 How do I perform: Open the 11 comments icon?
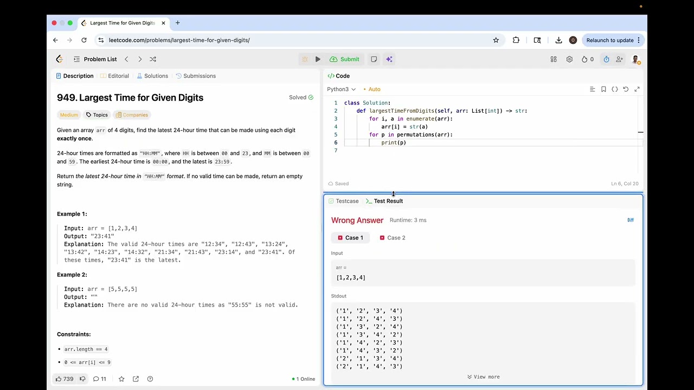(99, 379)
